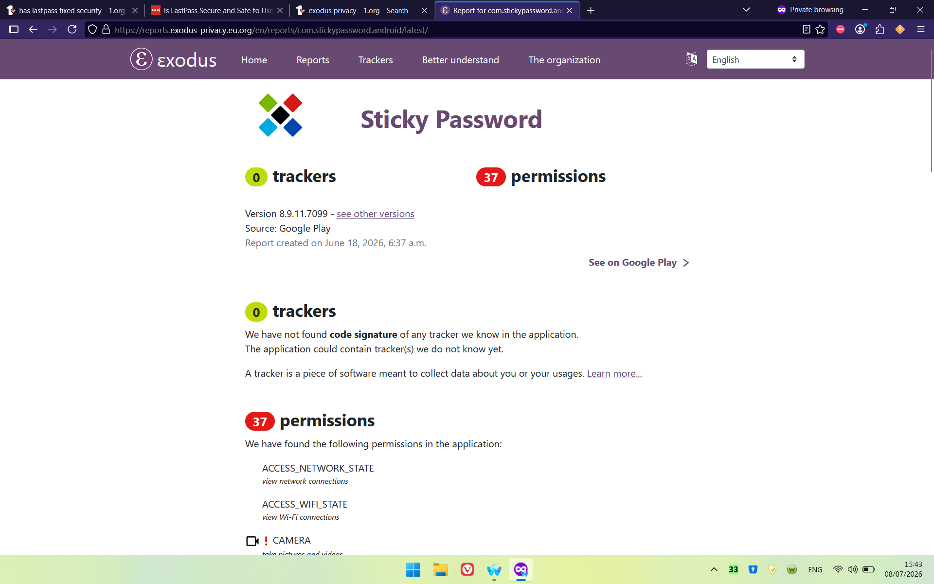Viewport: 934px width, 584px height.
Task: Click the ACCESS_NETWORK_STATE permission text
Action: coord(318,468)
